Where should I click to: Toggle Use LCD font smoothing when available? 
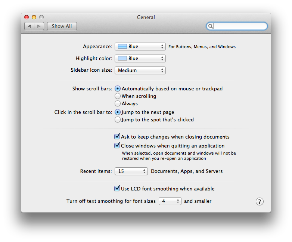tap(164, 189)
